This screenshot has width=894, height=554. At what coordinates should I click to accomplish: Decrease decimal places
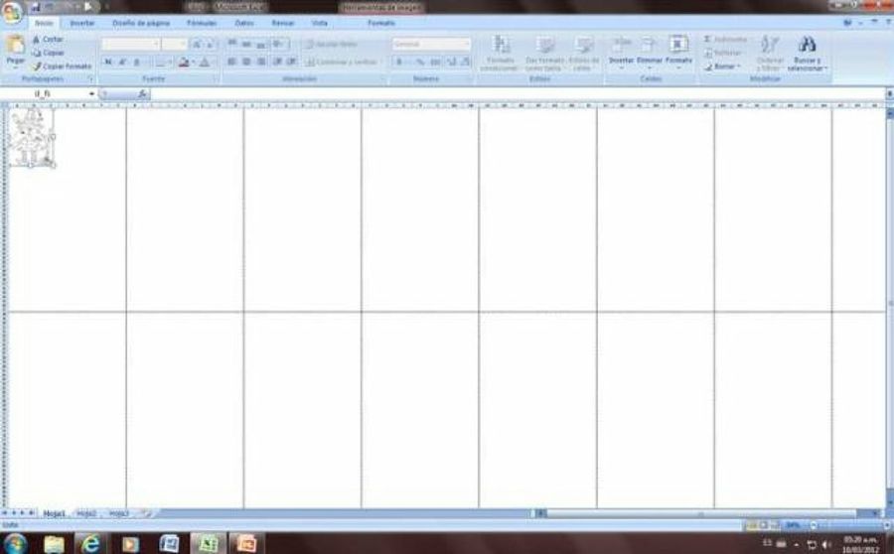coord(465,62)
